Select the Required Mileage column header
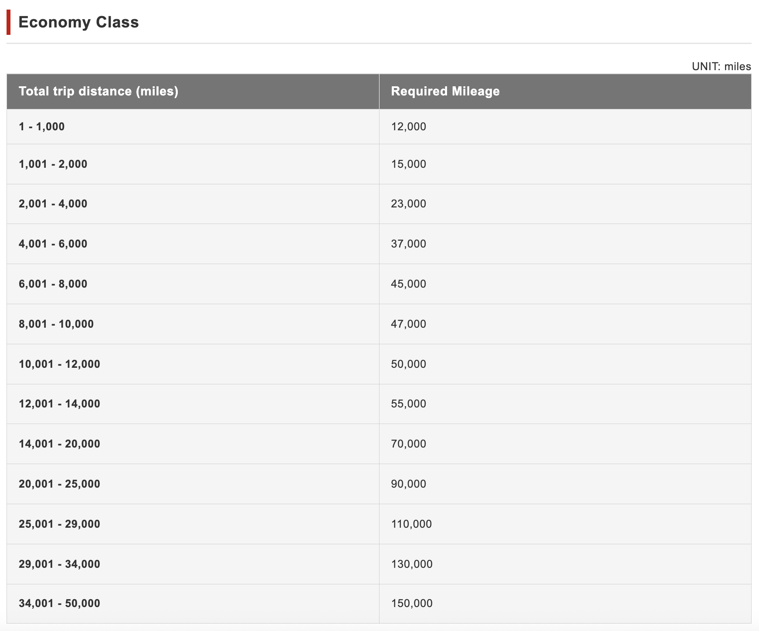Viewport: 759px width, 631px height. point(445,91)
